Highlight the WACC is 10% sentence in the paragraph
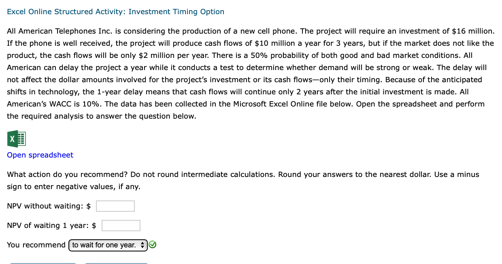The width and height of the screenshot is (502, 264). click(x=53, y=104)
